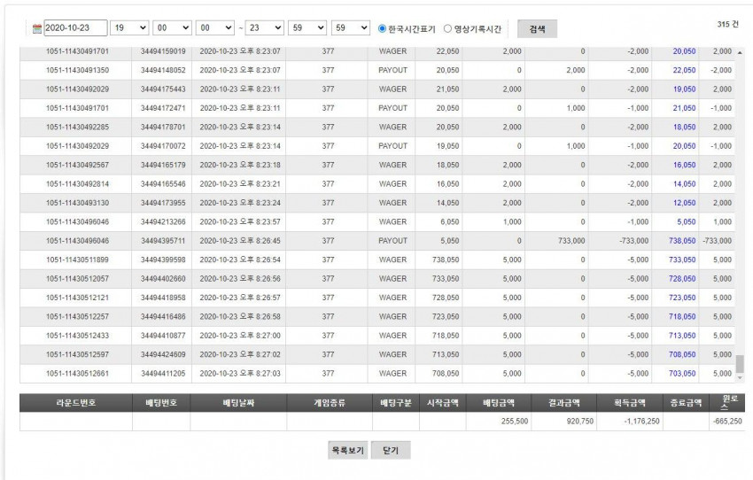Select 한국시간표기 radio option
Image resolution: width=753 pixels, height=480 pixels.
[383, 29]
